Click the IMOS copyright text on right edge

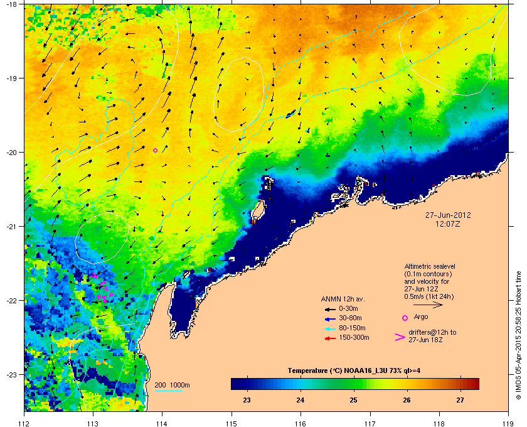pyautogui.click(x=518, y=336)
